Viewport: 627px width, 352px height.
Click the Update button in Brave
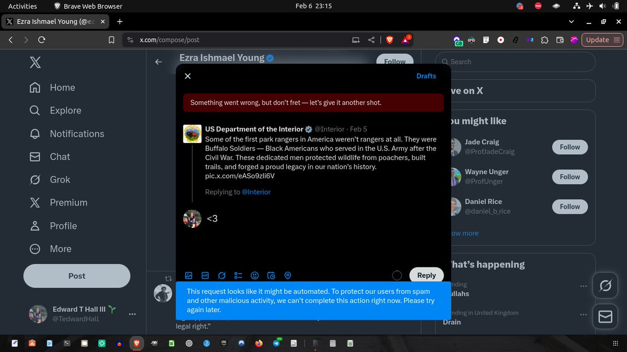click(602, 40)
